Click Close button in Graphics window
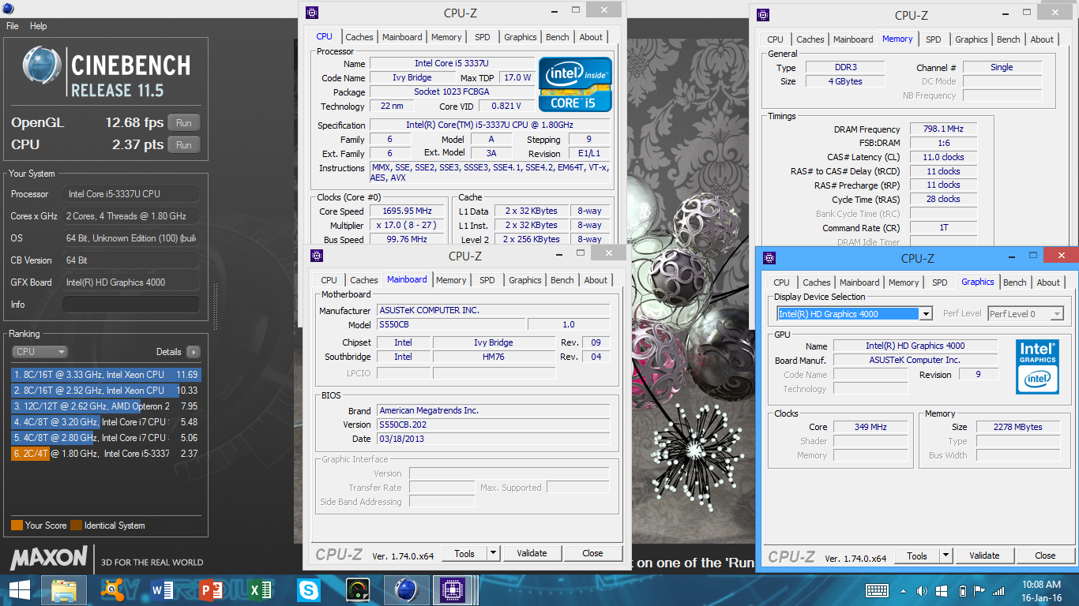The height and width of the screenshot is (606, 1079). coord(1045,555)
